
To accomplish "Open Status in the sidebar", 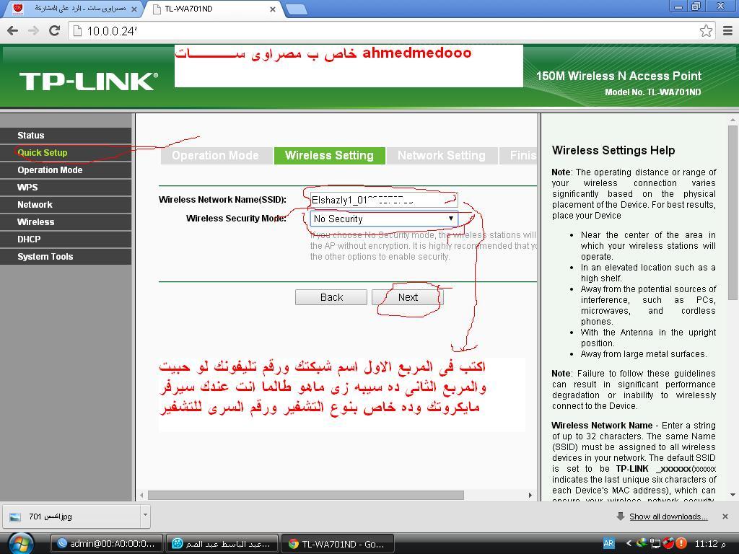I will (66, 136).
